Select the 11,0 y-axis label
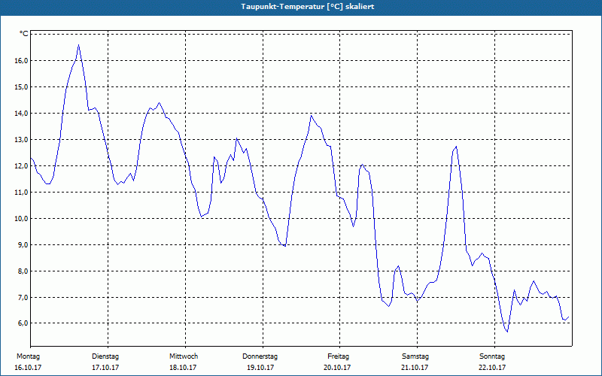This screenshot has height=376, width=602. pyautogui.click(x=21, y=193)
